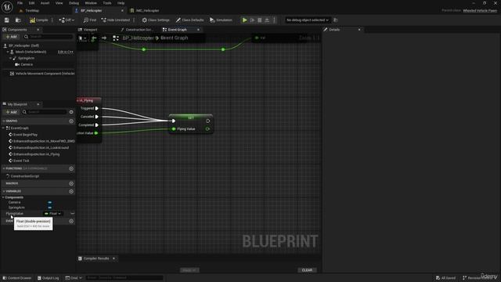The height and width of the screenshot is (282, 501).
Task: Collapse the SpringArm component tree
Action: coord(10,58)
